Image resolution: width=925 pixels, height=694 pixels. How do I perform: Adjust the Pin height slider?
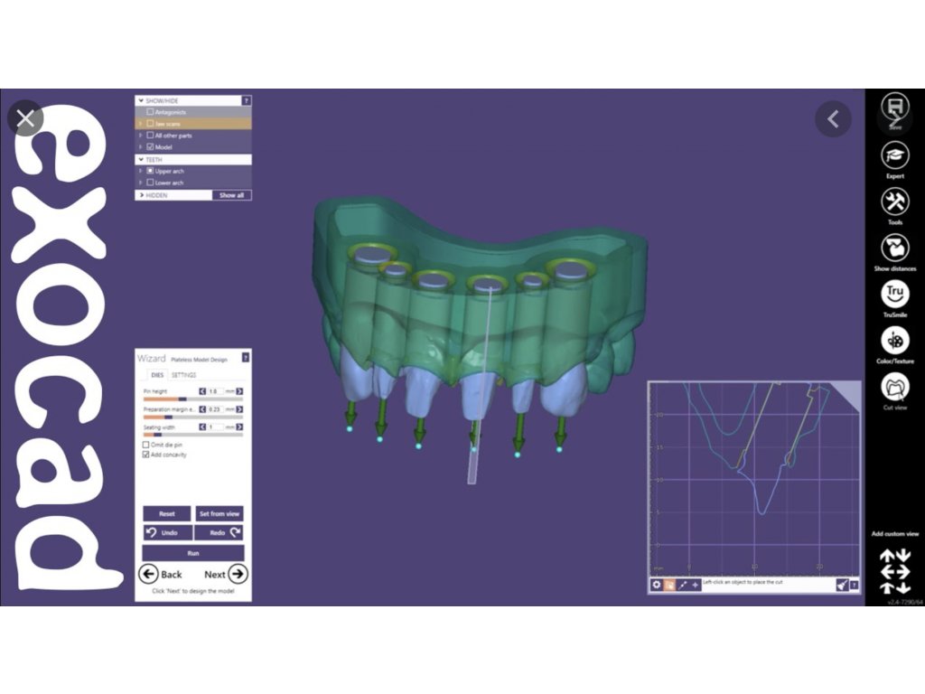(193, 399)
